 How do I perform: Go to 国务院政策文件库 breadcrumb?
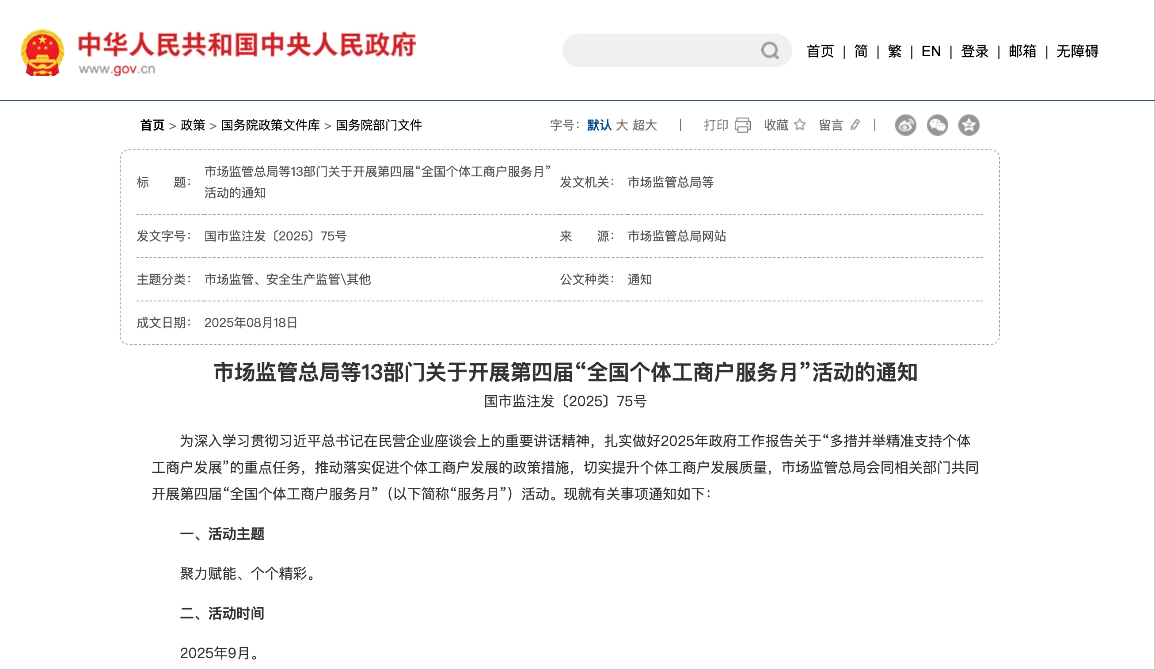click(x=270, y=125)
